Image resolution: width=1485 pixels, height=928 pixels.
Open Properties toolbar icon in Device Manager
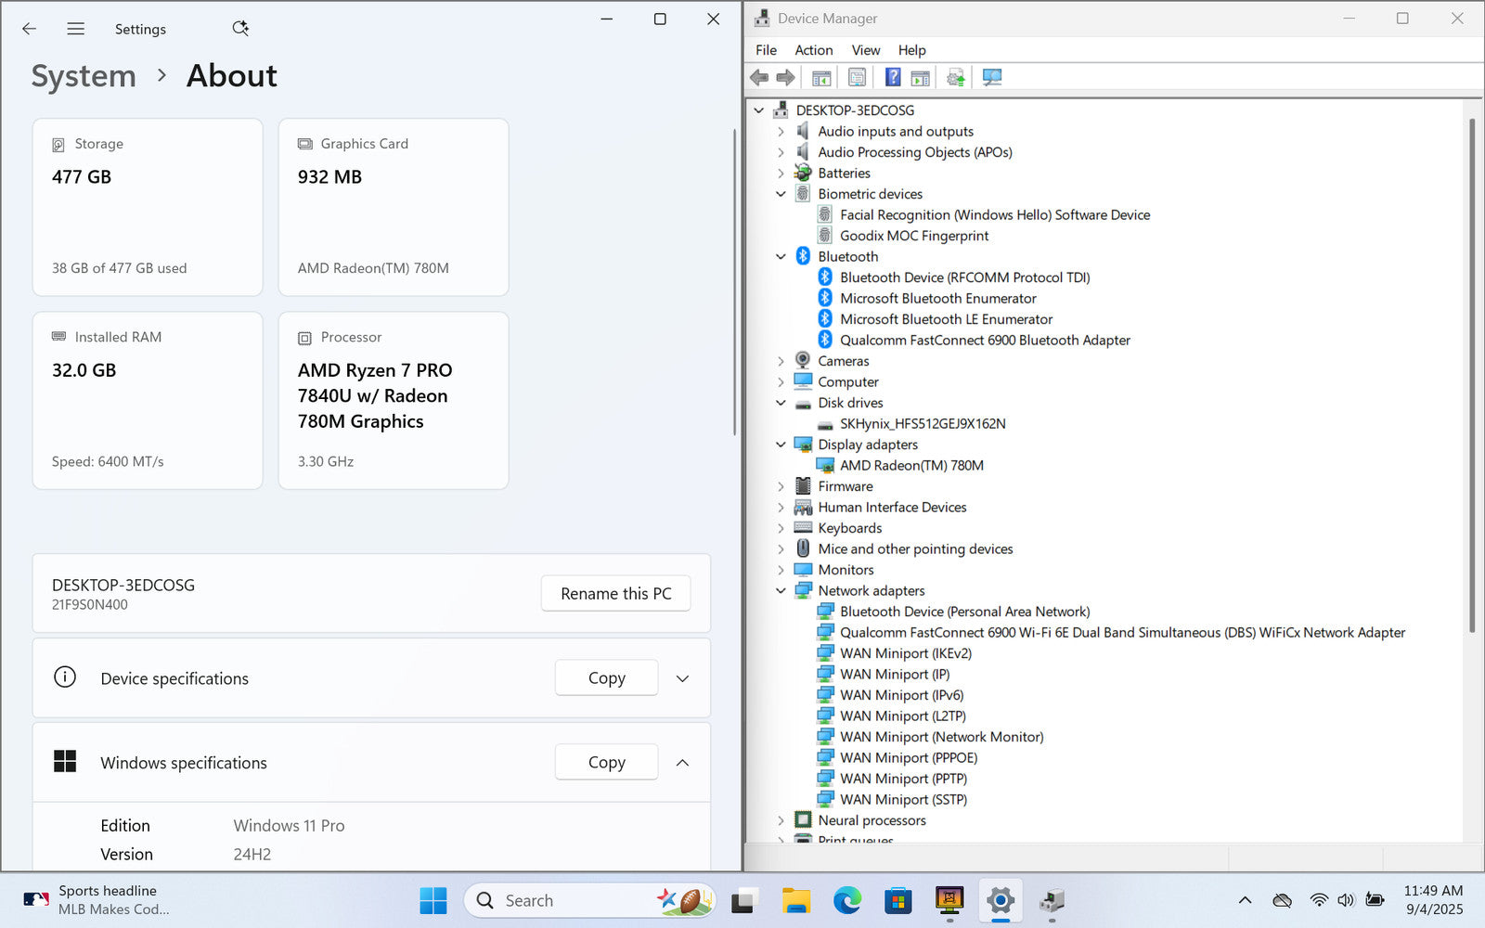[857, 78]
